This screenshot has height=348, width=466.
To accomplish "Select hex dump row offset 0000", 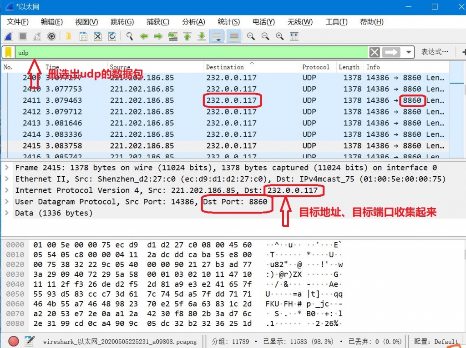I will coord(174,245).
